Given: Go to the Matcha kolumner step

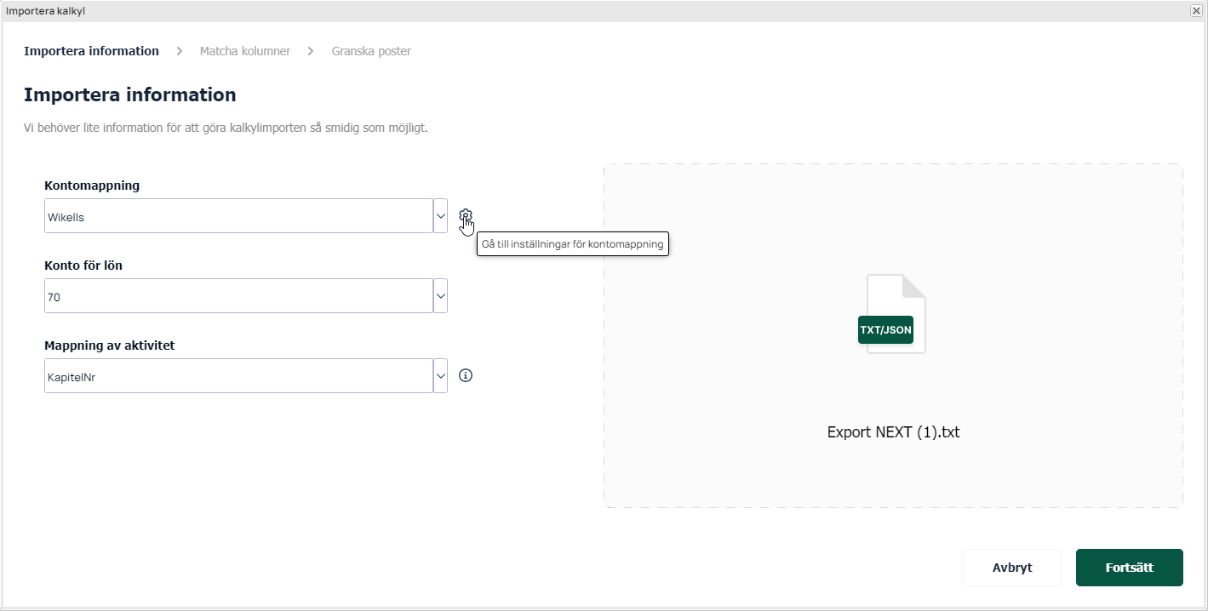Looking at the screenshot, I should click(245, 51).
